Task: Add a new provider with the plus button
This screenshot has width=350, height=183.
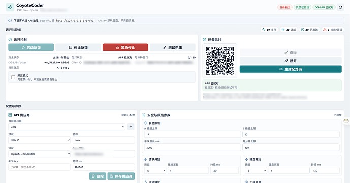Action: pos(131,127)
